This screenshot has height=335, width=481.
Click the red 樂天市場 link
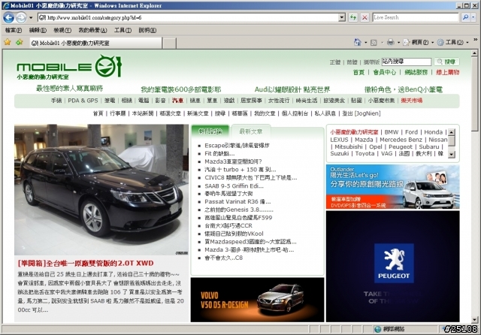(412, 101)
